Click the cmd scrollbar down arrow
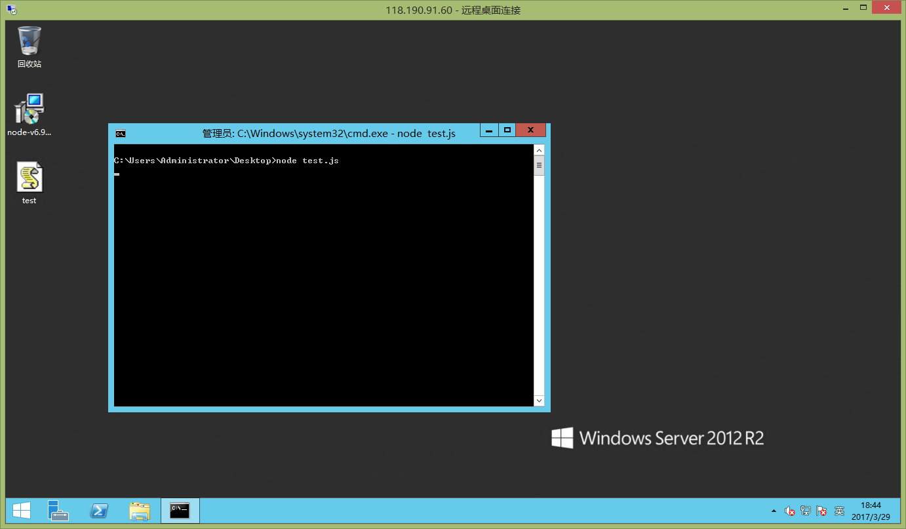Viewport: 906px width, 529px height. tap(540, 401)
